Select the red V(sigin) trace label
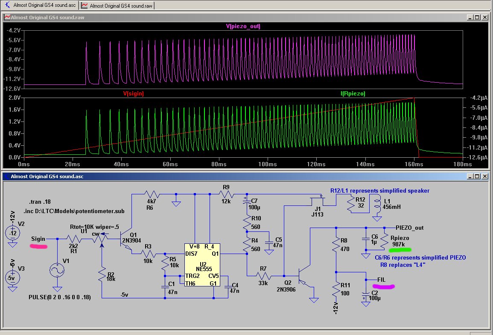Image resolution: width=493 pixels, height=335 pixels. (134, 93)
